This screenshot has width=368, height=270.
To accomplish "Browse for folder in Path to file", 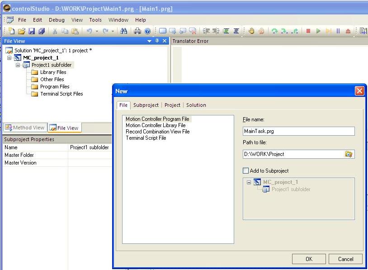I will click(348, 154).
